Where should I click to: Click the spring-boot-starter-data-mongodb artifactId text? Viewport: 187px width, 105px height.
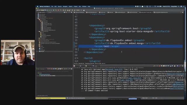(131, 32)
